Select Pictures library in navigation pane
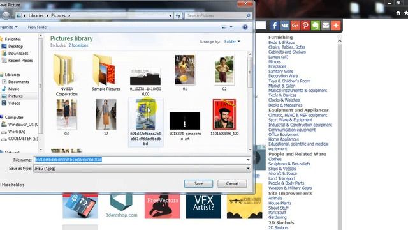This screenshot has height=230, width=408. tap(15, 96)
